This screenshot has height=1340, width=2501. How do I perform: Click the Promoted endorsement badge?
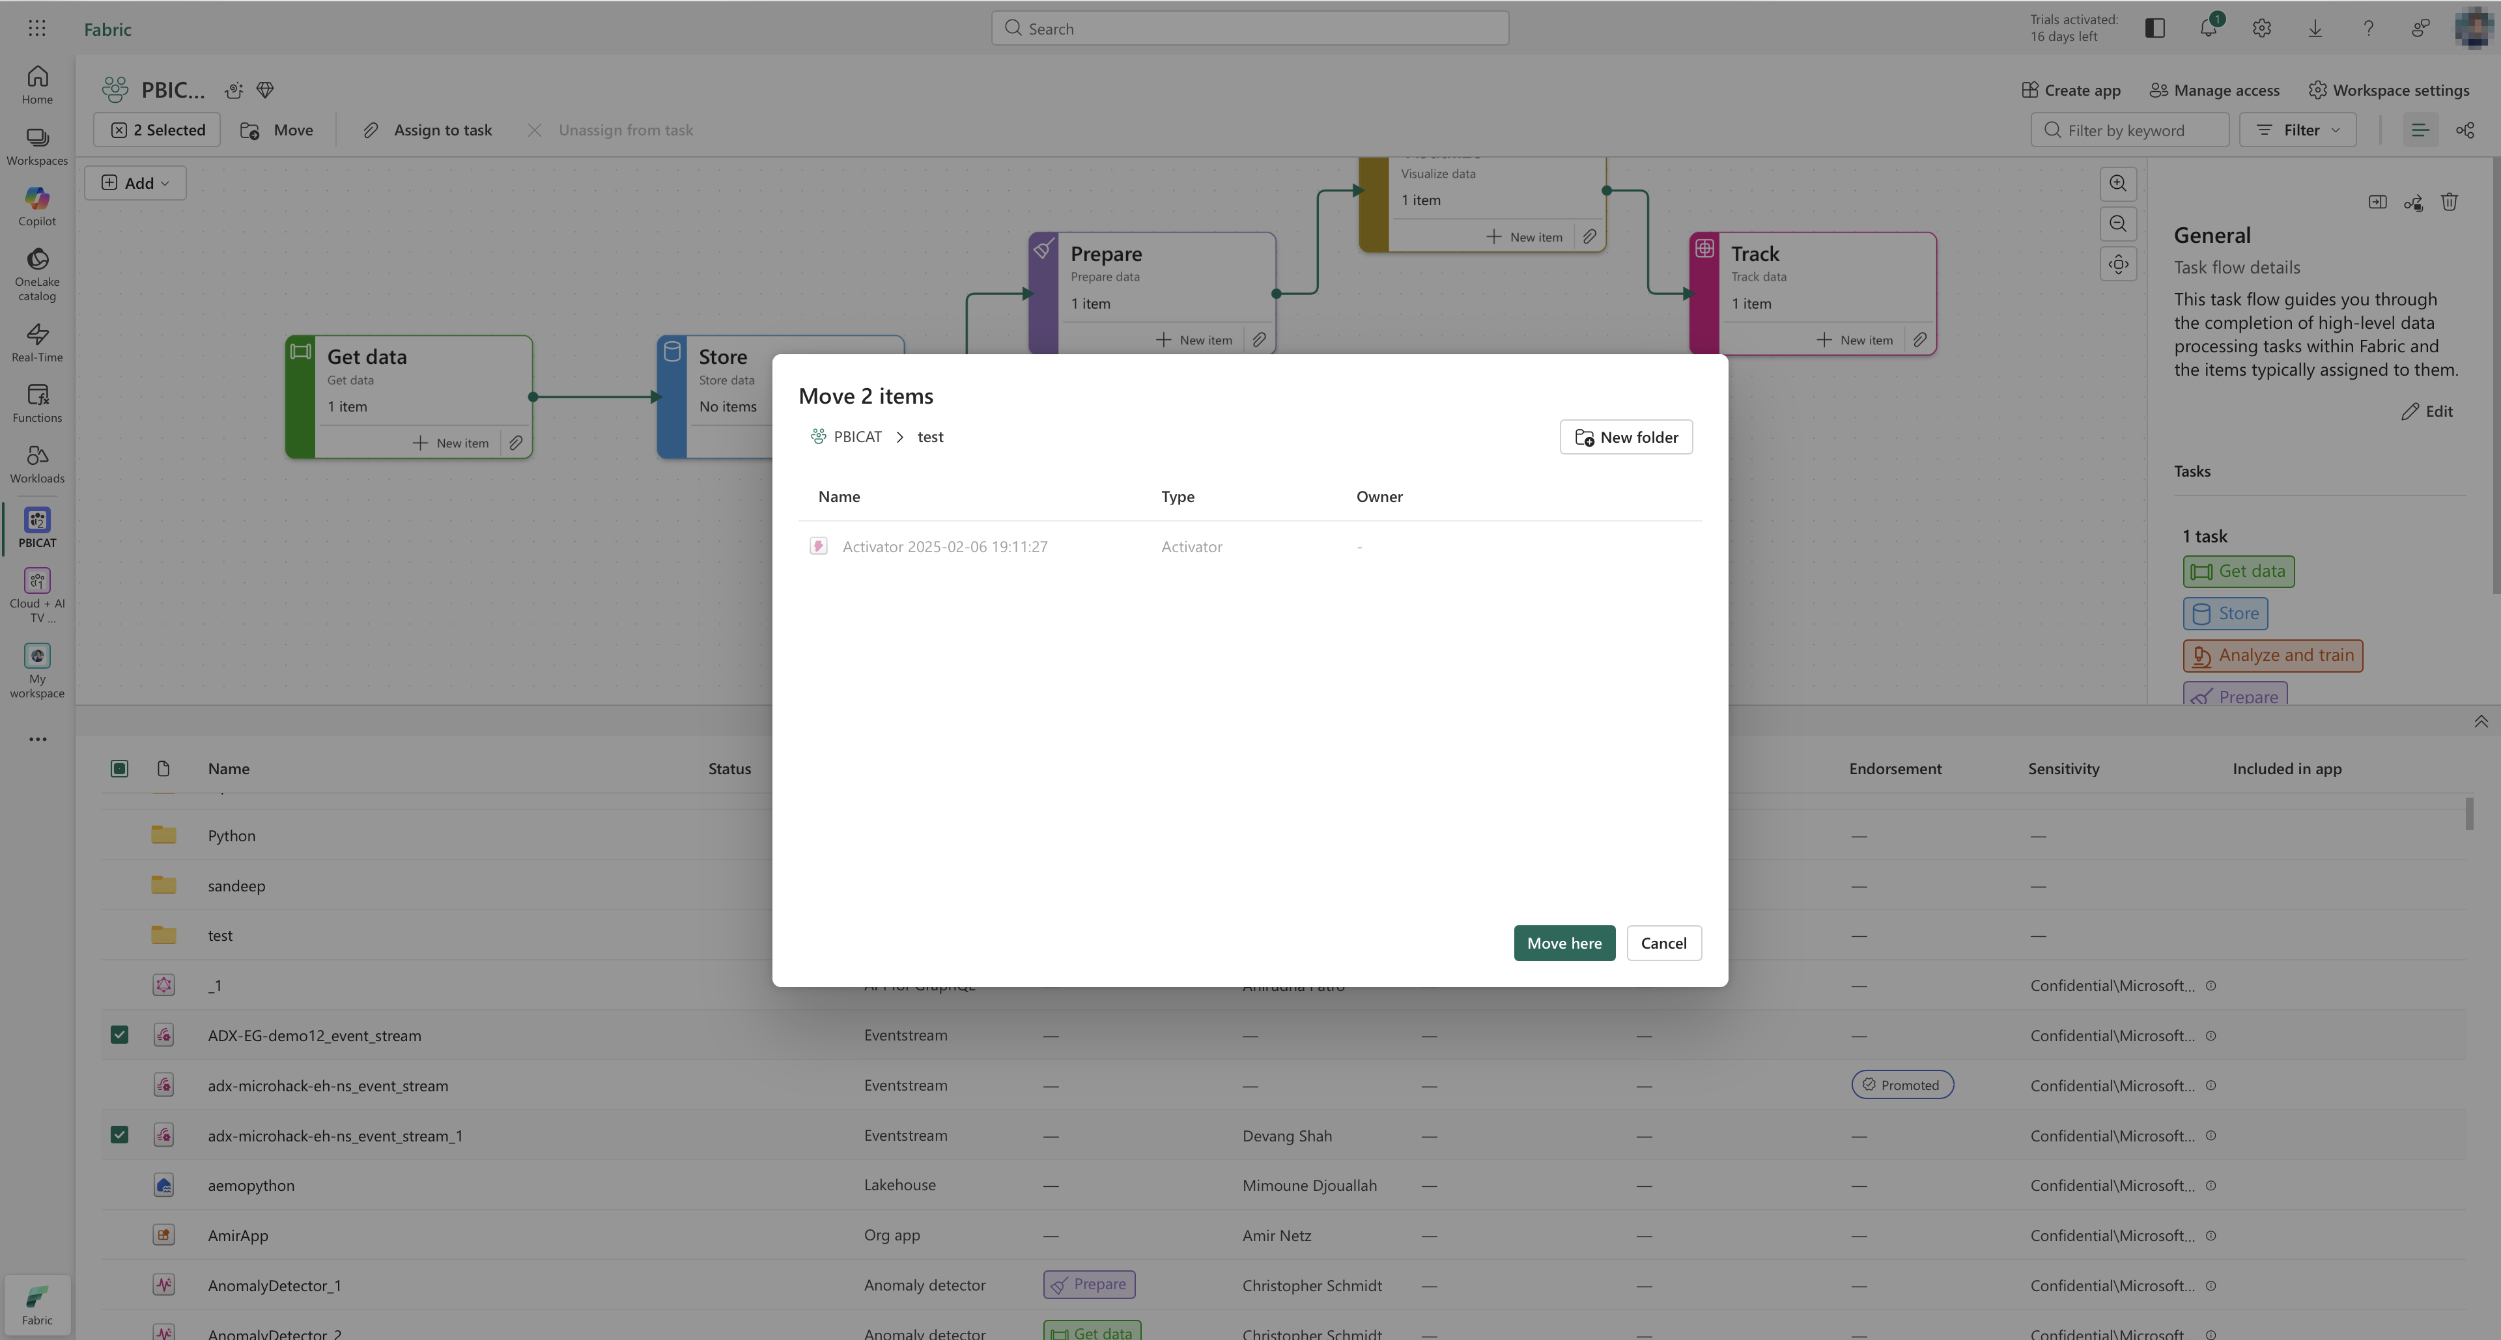coord(1902,1085)
